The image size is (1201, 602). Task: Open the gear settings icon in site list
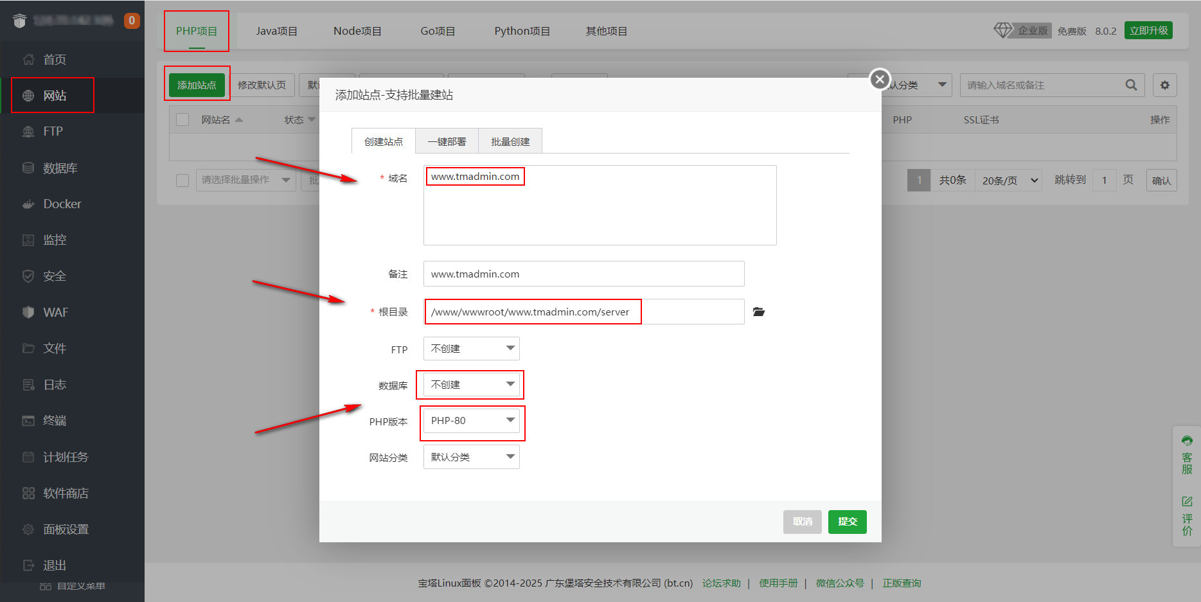click(x=1164, y=85)
